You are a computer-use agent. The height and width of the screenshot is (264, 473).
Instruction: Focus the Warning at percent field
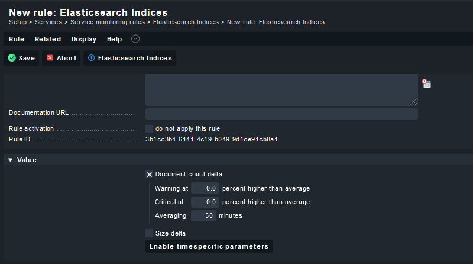[205, 188]
